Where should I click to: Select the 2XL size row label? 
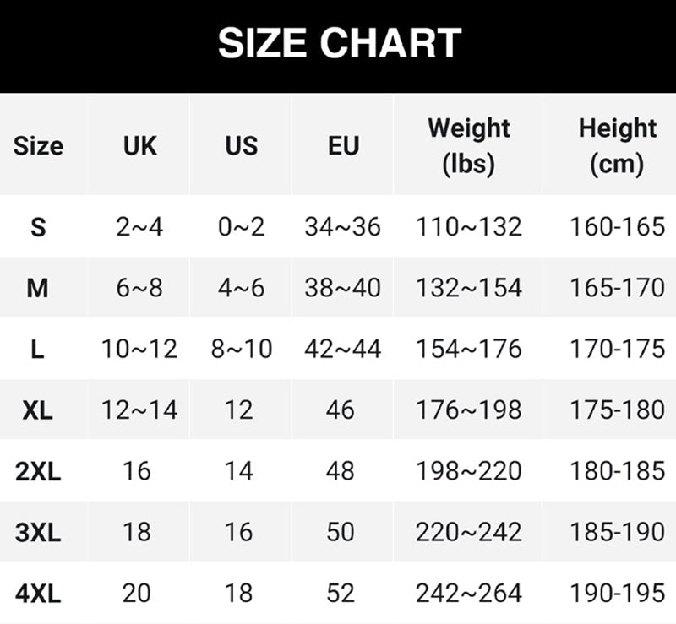click(38, 470)
